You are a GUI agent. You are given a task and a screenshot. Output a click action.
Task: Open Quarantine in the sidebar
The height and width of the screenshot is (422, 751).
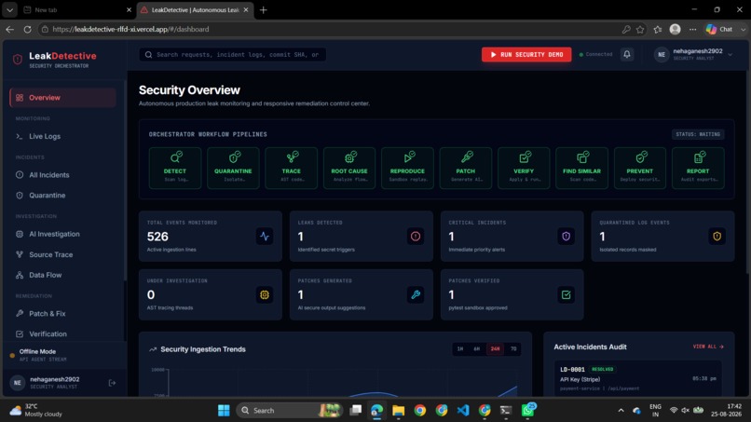coord(62,196)
